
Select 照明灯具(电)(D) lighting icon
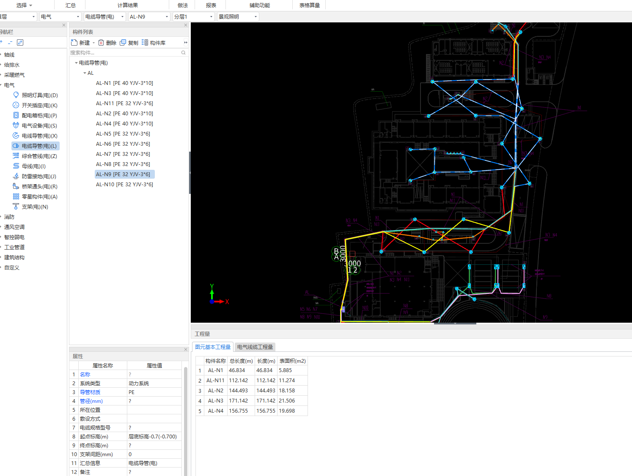(16, 95)
